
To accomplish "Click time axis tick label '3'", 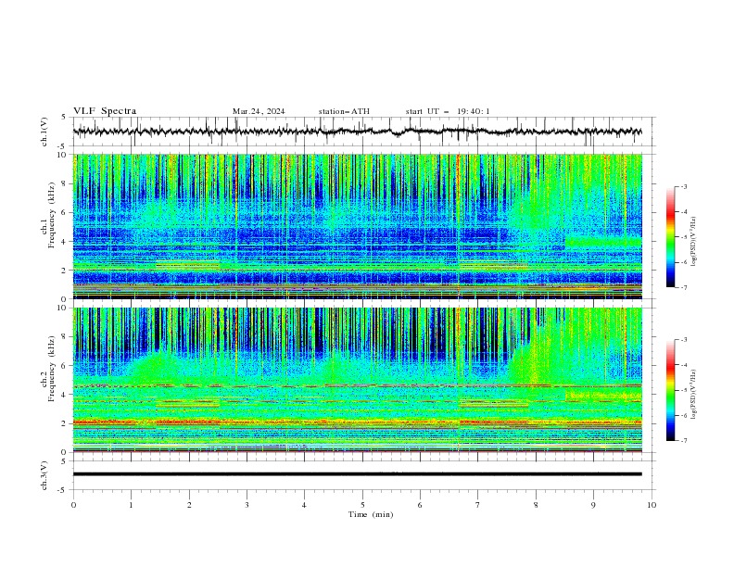I will click(247, 505).
